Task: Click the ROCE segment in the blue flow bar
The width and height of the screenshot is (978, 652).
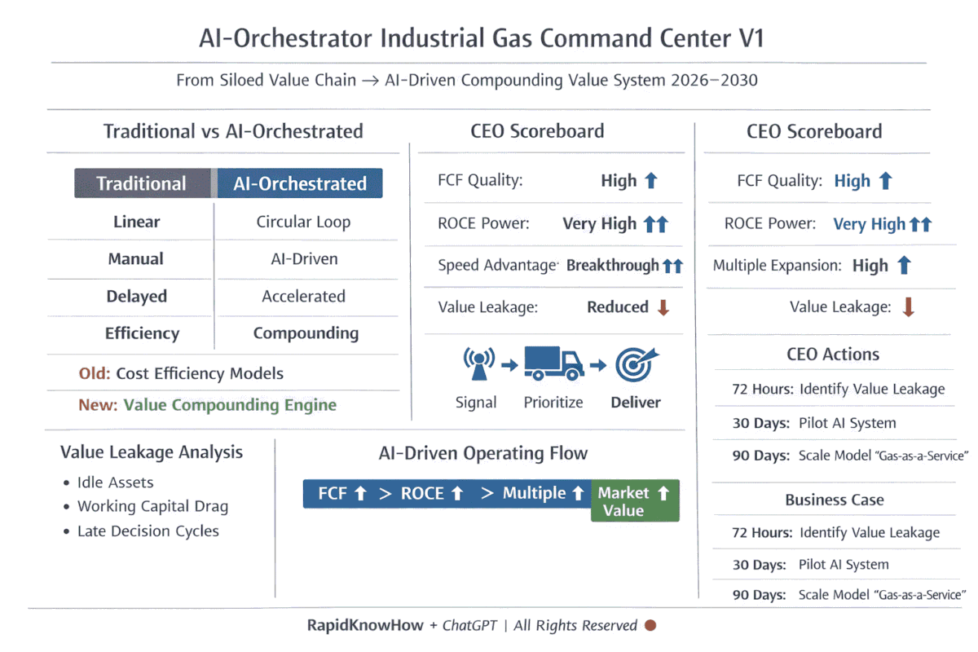Action: click(422, 493)
